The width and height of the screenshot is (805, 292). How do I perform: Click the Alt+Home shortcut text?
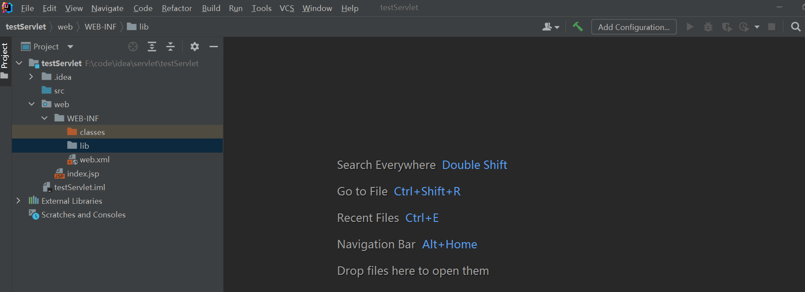tap(449, 244)
